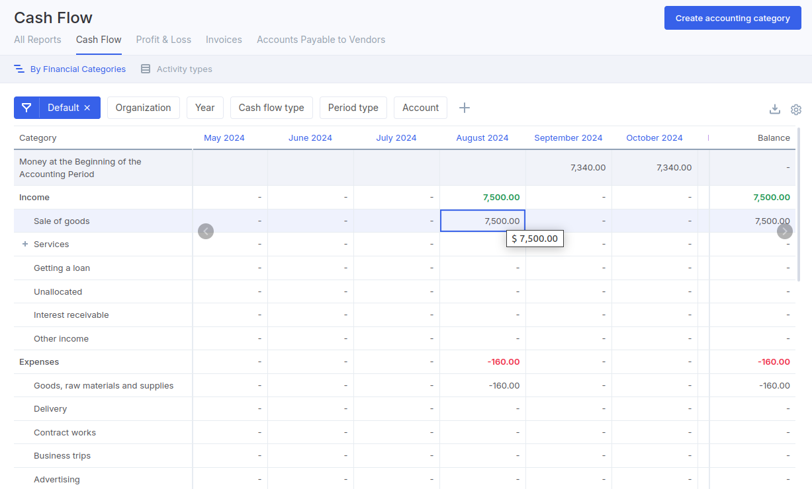This screenshot has width=812, height=489.
Task: Open Accounts Payable to Vendors tab
Action: point(321,40)
